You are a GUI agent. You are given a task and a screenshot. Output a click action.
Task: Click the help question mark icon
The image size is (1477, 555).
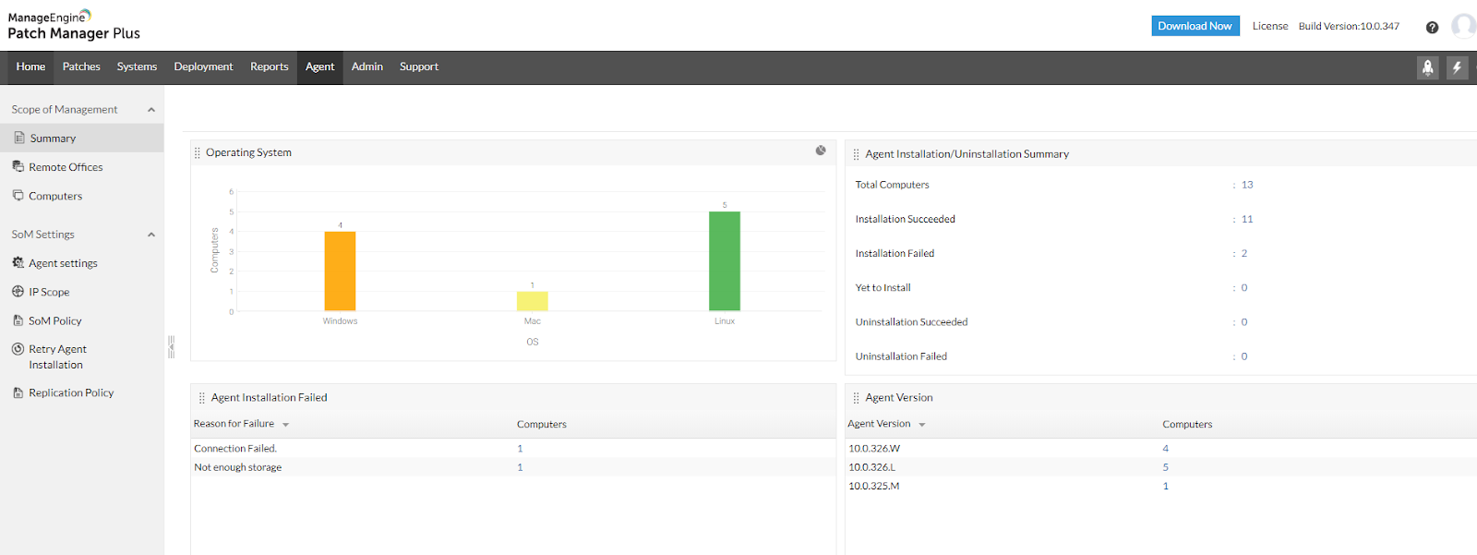(1432, 28)
